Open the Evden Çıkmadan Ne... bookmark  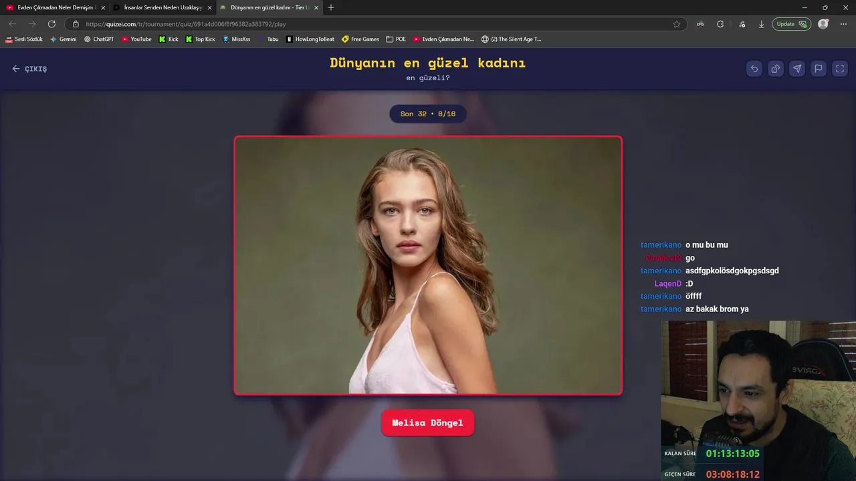443,39
